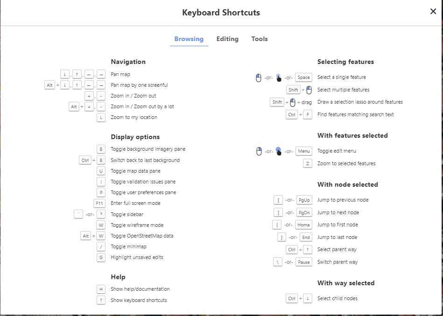Click the 'PgDn' key cap
443x316 pixels.
coord(304,212)
